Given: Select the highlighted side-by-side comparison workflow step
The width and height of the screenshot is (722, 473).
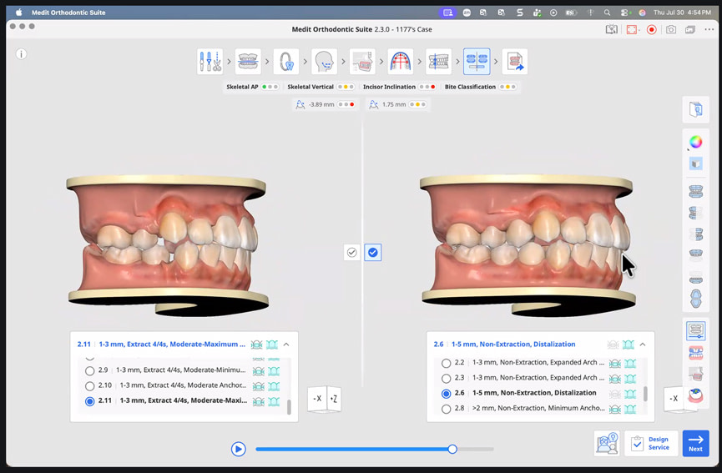Looking at the screenshot, I should tap(477, 61).
